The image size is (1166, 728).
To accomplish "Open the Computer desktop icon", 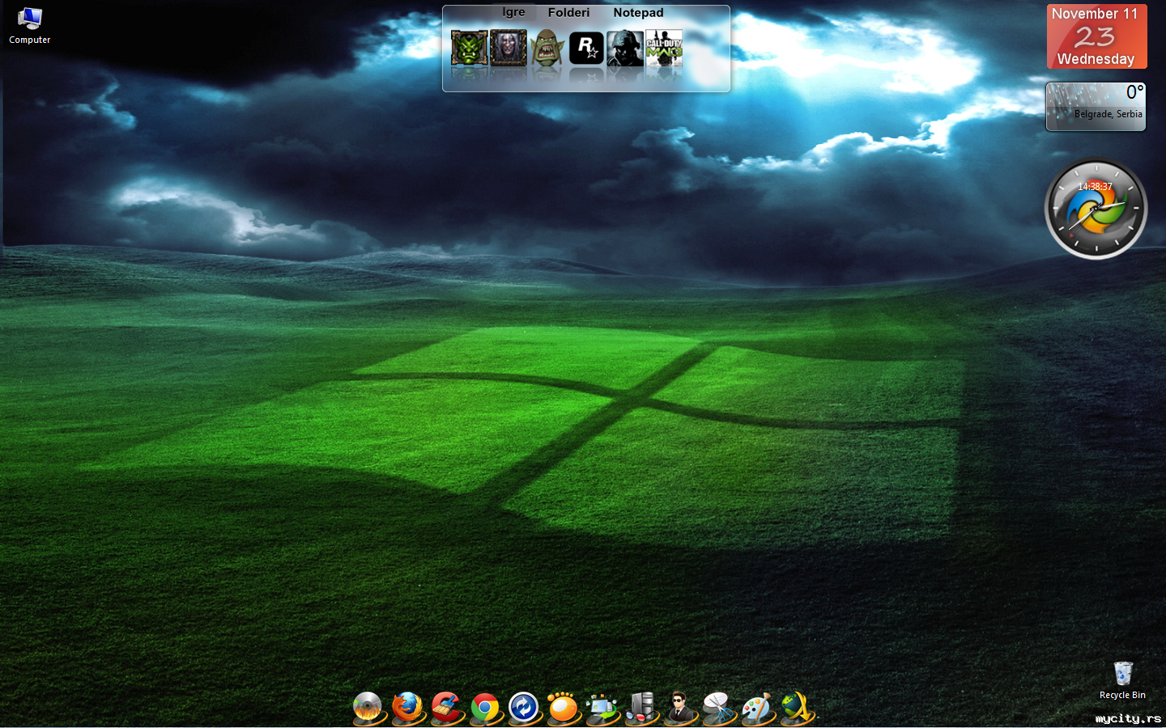I will 29,25.
